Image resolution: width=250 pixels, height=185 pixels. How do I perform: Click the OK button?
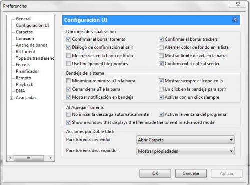coord(155,173)
